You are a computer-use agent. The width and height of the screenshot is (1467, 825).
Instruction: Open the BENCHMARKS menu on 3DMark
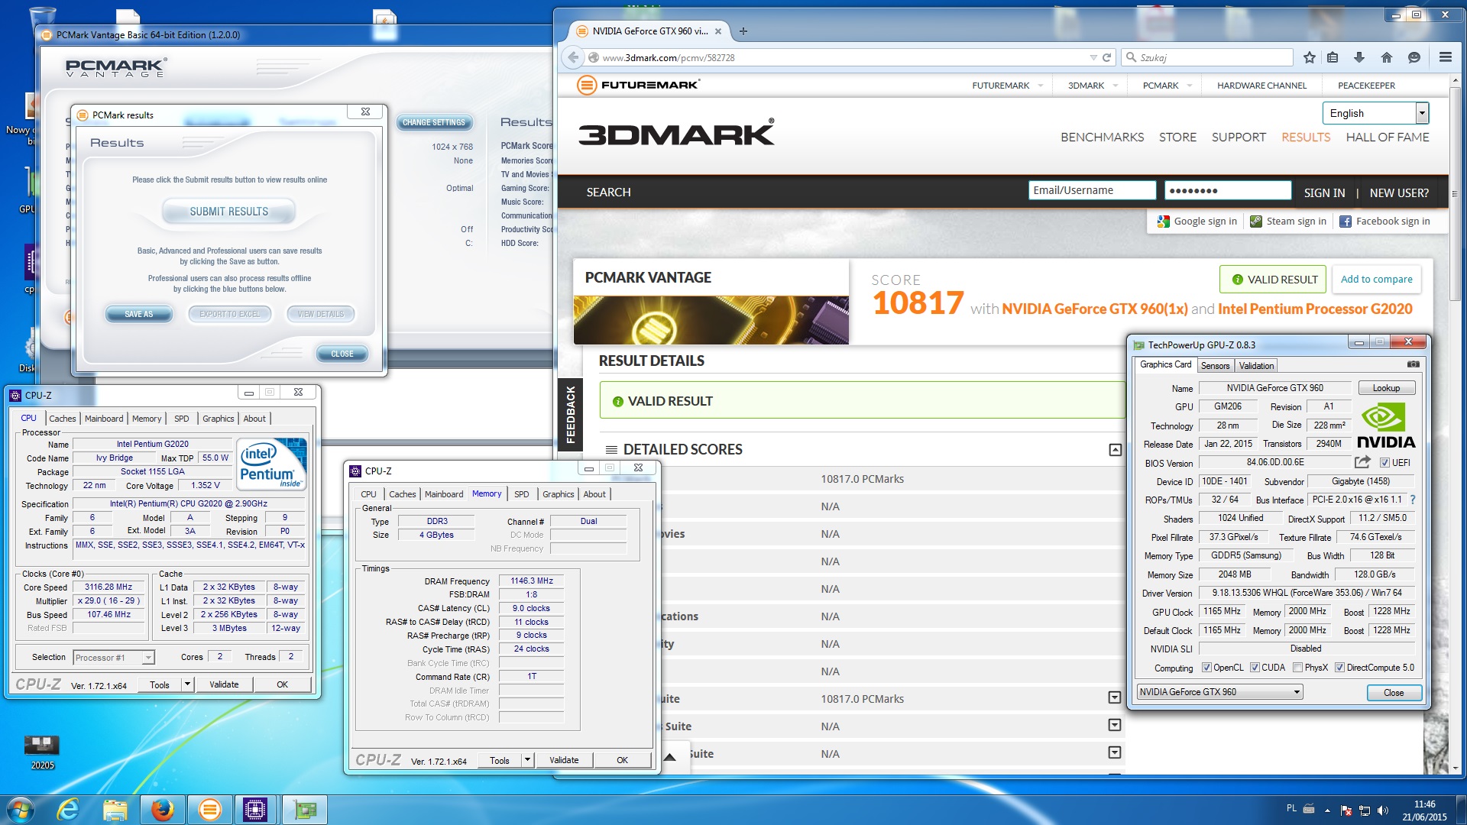pyautogui.click(x=1102, y=137)
